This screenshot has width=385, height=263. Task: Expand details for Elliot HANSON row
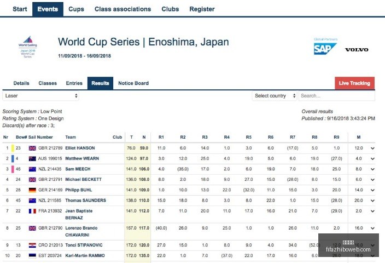coord(372,148)
